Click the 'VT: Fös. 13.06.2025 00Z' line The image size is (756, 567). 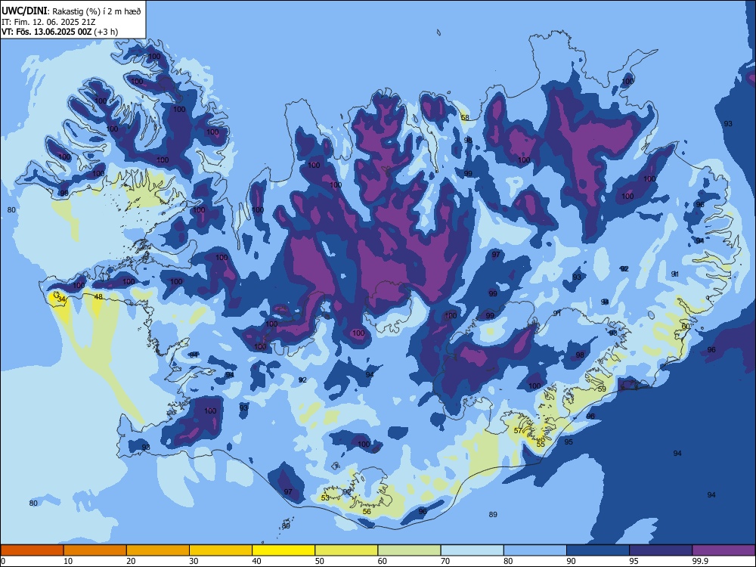click(46, 32)
